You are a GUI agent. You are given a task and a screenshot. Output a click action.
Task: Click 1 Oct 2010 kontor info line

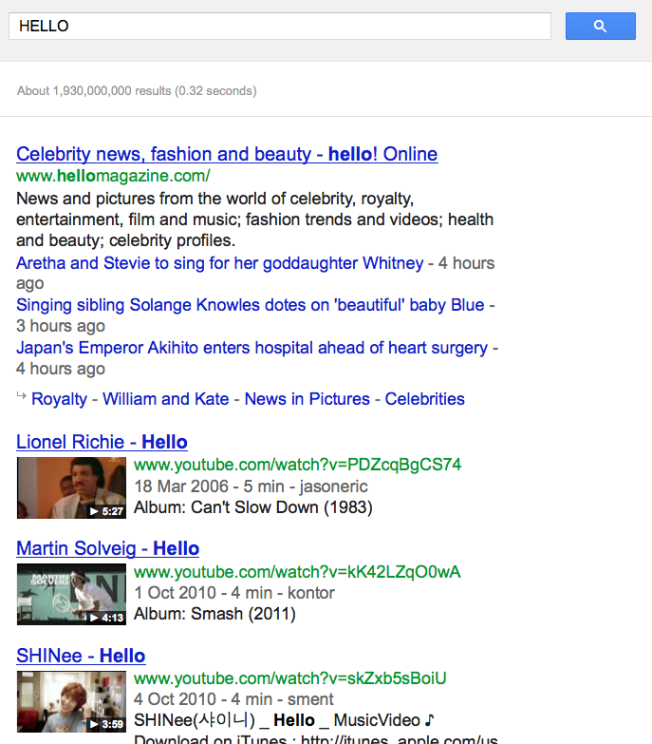pos(234,593)
